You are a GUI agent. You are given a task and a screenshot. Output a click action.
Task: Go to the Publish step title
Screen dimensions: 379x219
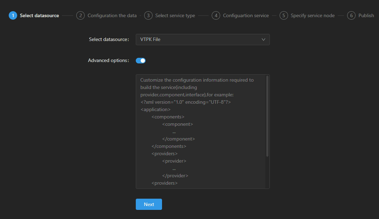tap(366, 15)
